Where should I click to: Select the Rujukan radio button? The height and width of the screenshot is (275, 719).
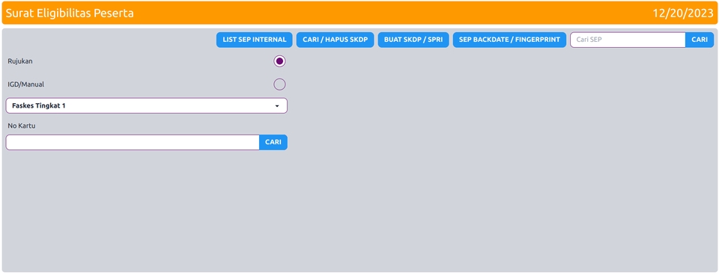(x=279, y=61)
